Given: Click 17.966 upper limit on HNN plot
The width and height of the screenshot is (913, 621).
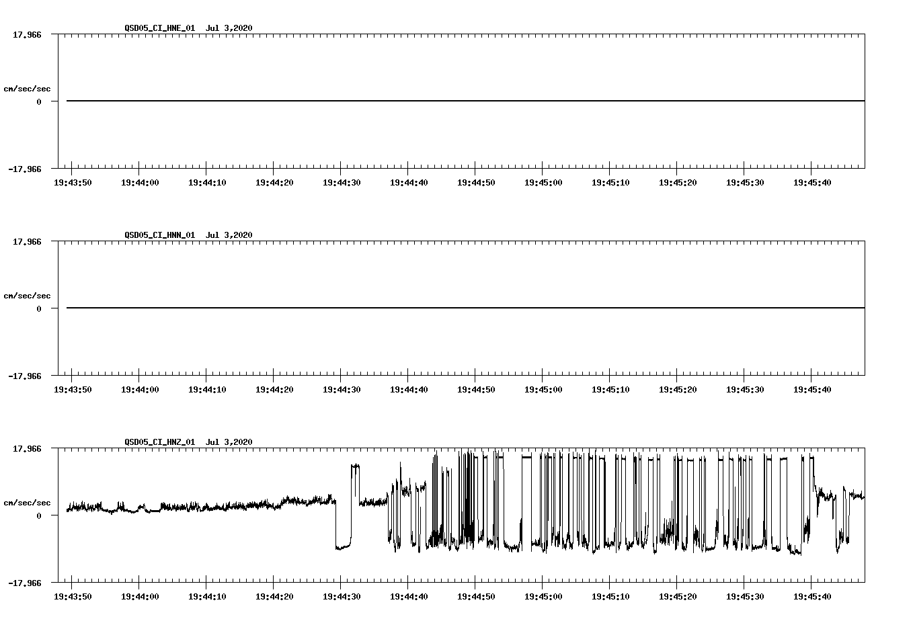Looking at the screenshot, I should (x=27, y=241).
